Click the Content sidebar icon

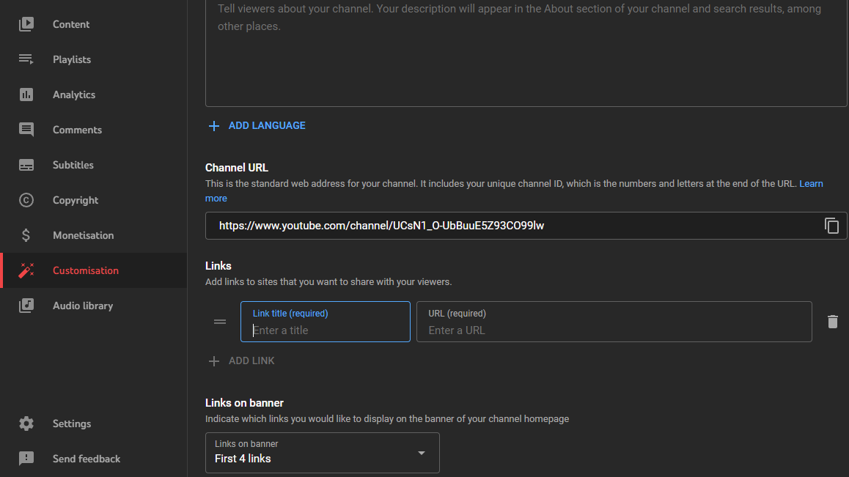point(26,24)
